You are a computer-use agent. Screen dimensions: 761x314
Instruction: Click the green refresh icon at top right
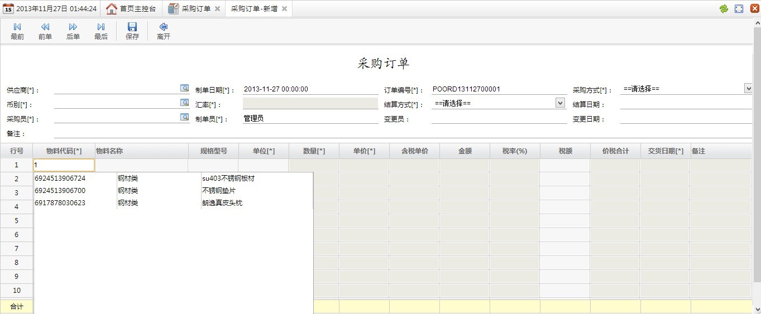point(724,9)
